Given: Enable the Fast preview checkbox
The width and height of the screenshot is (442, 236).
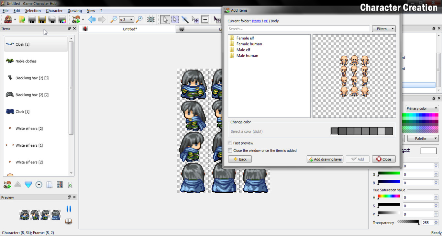Looking at the screenshot, I should click(x=230, y=143).
